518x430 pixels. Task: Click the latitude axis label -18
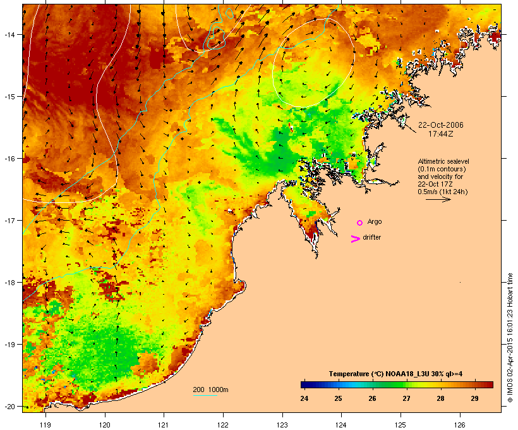tap(9, 283)
